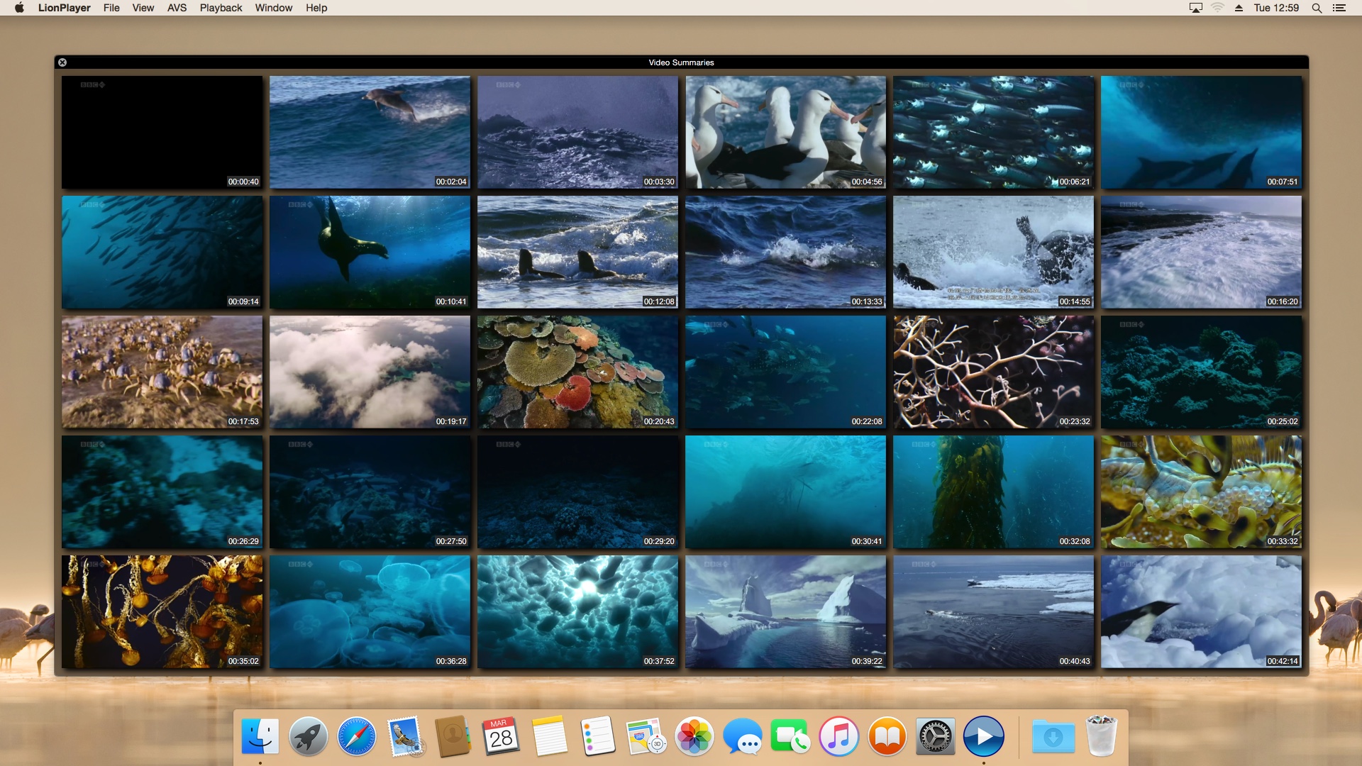Image resolution: width=1362 pixels, height=766 pixels.
Task: Select the leaping dolphin thumbnail at 00:02:04
Action: pyautogui.click(x=370, y=132)
